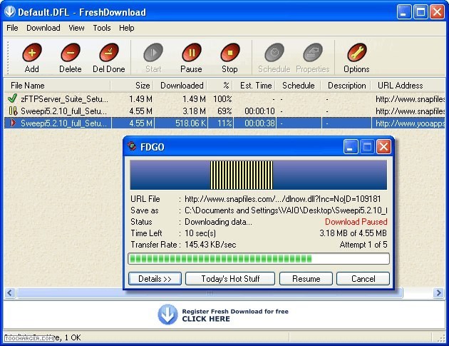
Task: Click the blue download arrow banner icon
Action: click(167, 315)
